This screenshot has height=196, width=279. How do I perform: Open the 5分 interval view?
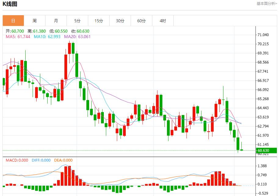77,20
